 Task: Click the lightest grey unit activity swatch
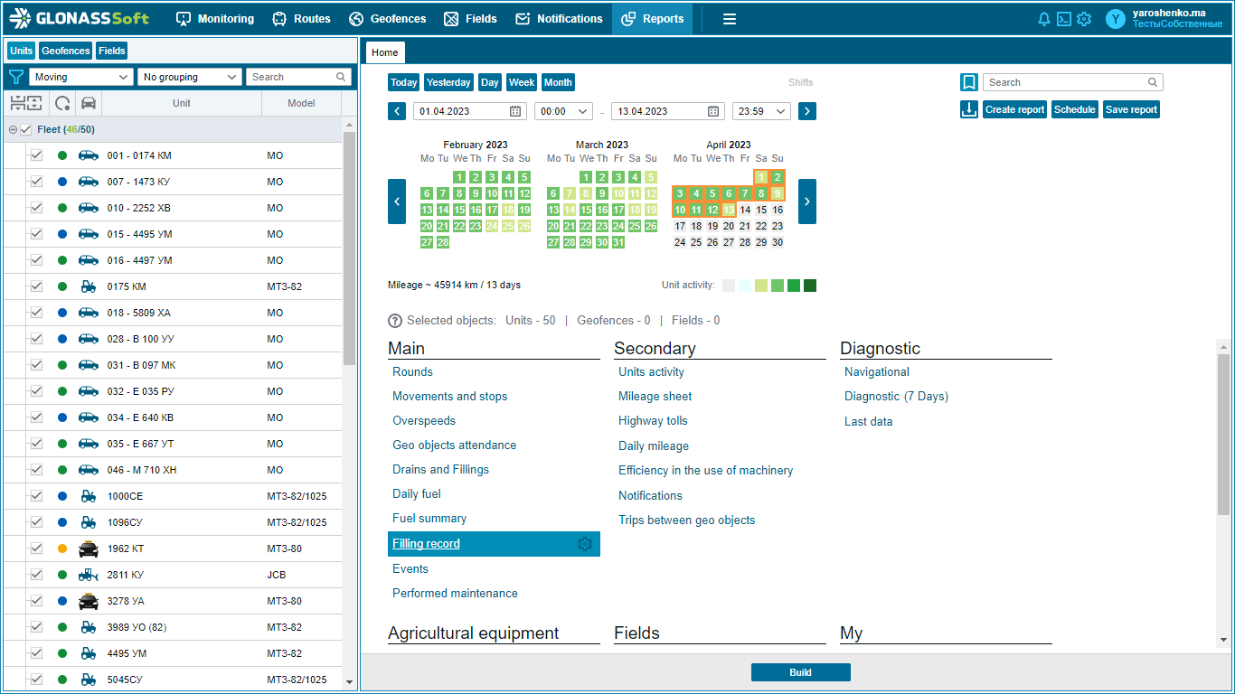click(x=729, y=286)
